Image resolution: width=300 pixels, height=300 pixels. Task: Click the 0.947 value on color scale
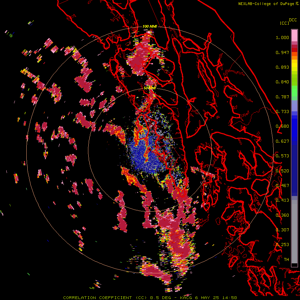click(282, 52)
